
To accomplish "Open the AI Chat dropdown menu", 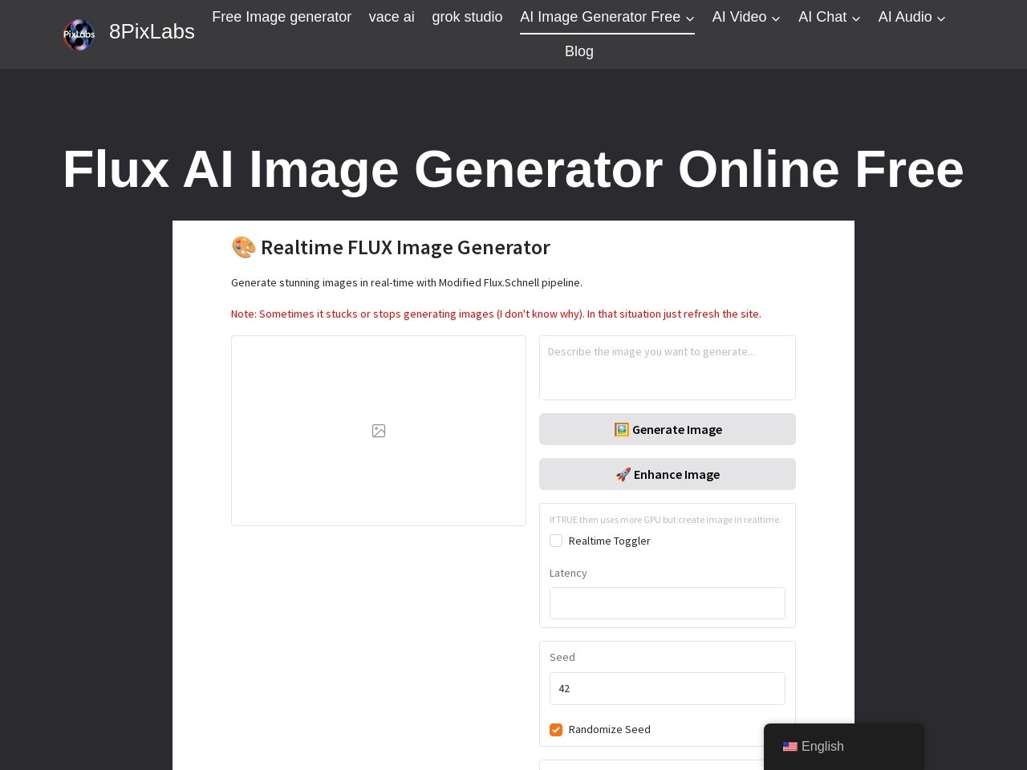I will point(829,17).
